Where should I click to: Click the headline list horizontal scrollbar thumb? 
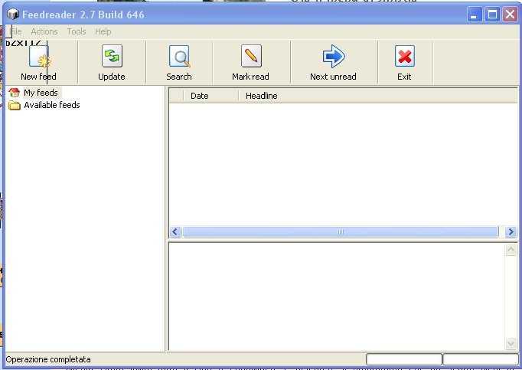[341, 231]
